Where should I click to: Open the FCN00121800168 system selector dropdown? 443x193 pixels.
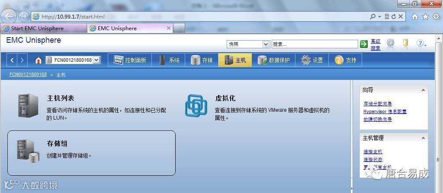click(96, 60)
